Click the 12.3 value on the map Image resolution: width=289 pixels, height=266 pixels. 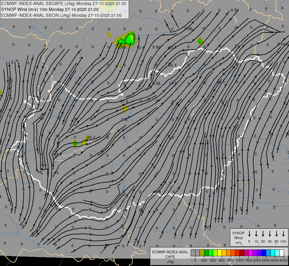pyautogui.click(x=172, y=47)
